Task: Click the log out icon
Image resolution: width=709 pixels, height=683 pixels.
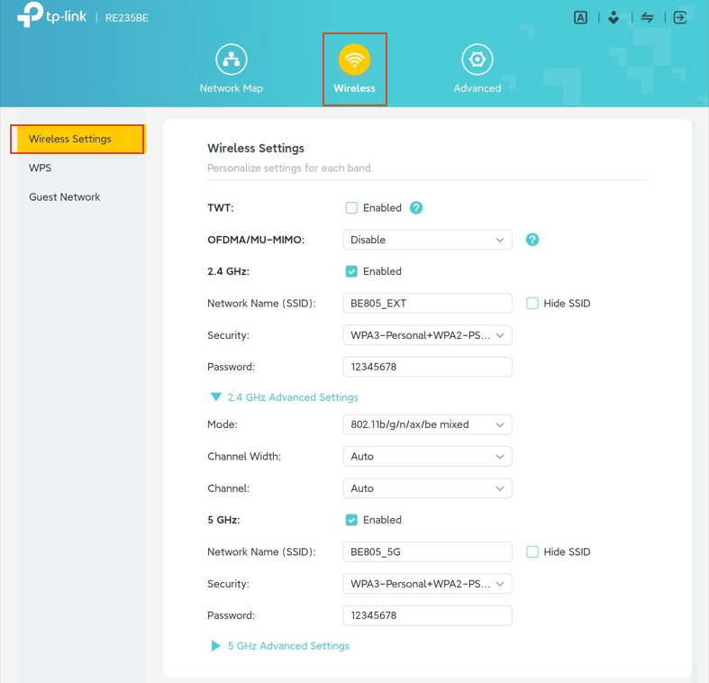Action: tap(680, 18)
